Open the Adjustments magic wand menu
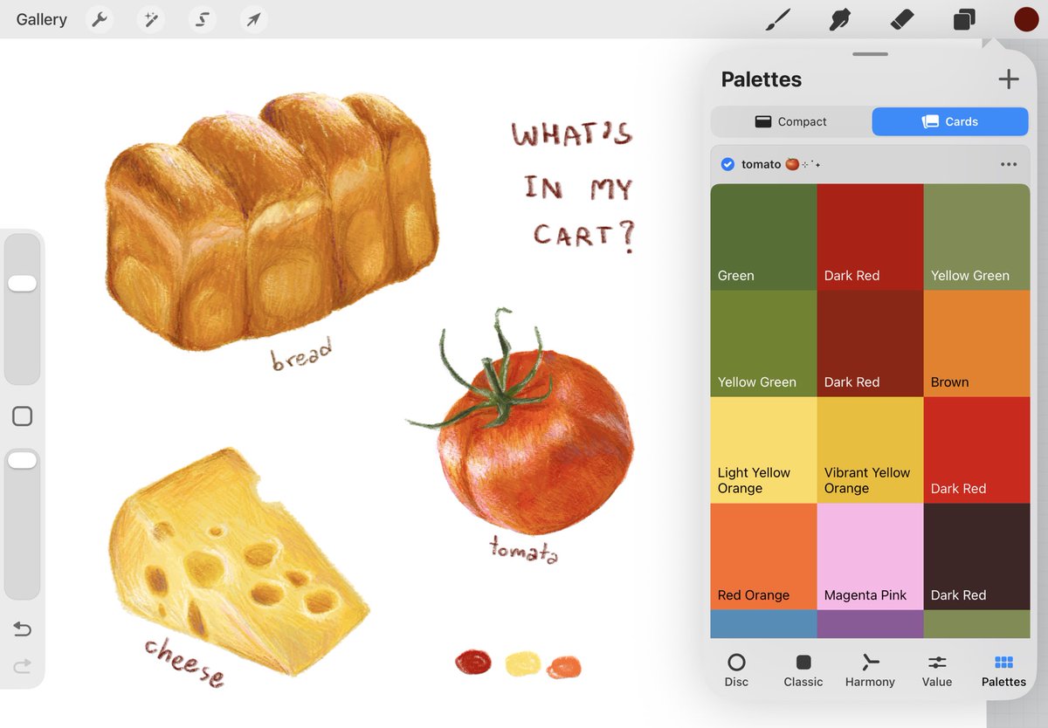The width and height of the screenshot is (1048, 728). click(152, 19)
